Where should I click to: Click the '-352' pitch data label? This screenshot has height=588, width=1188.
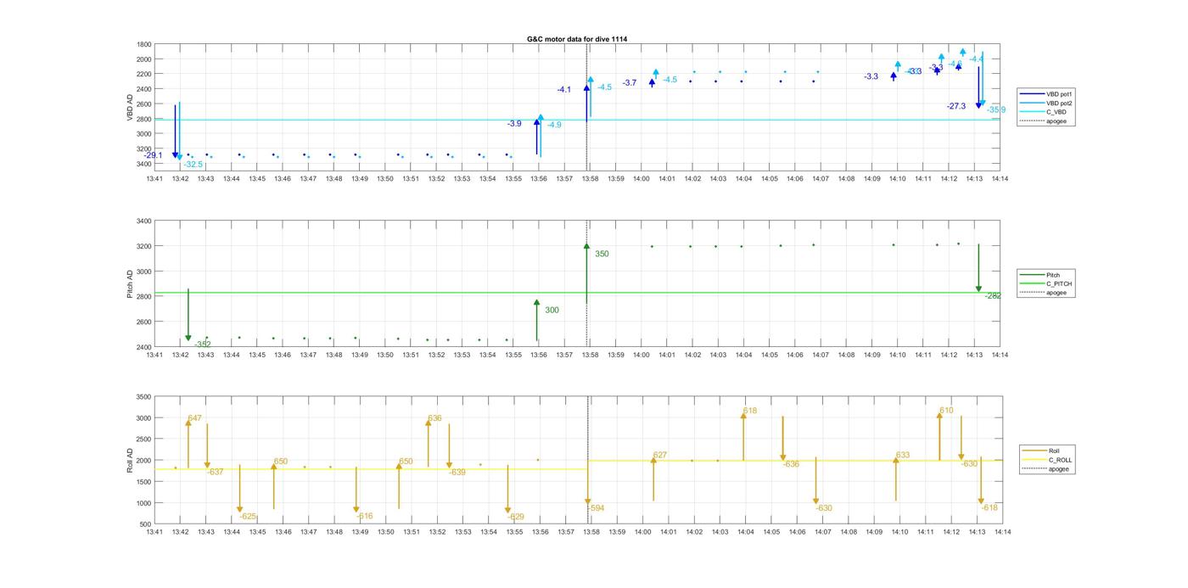tap(203, 344)
